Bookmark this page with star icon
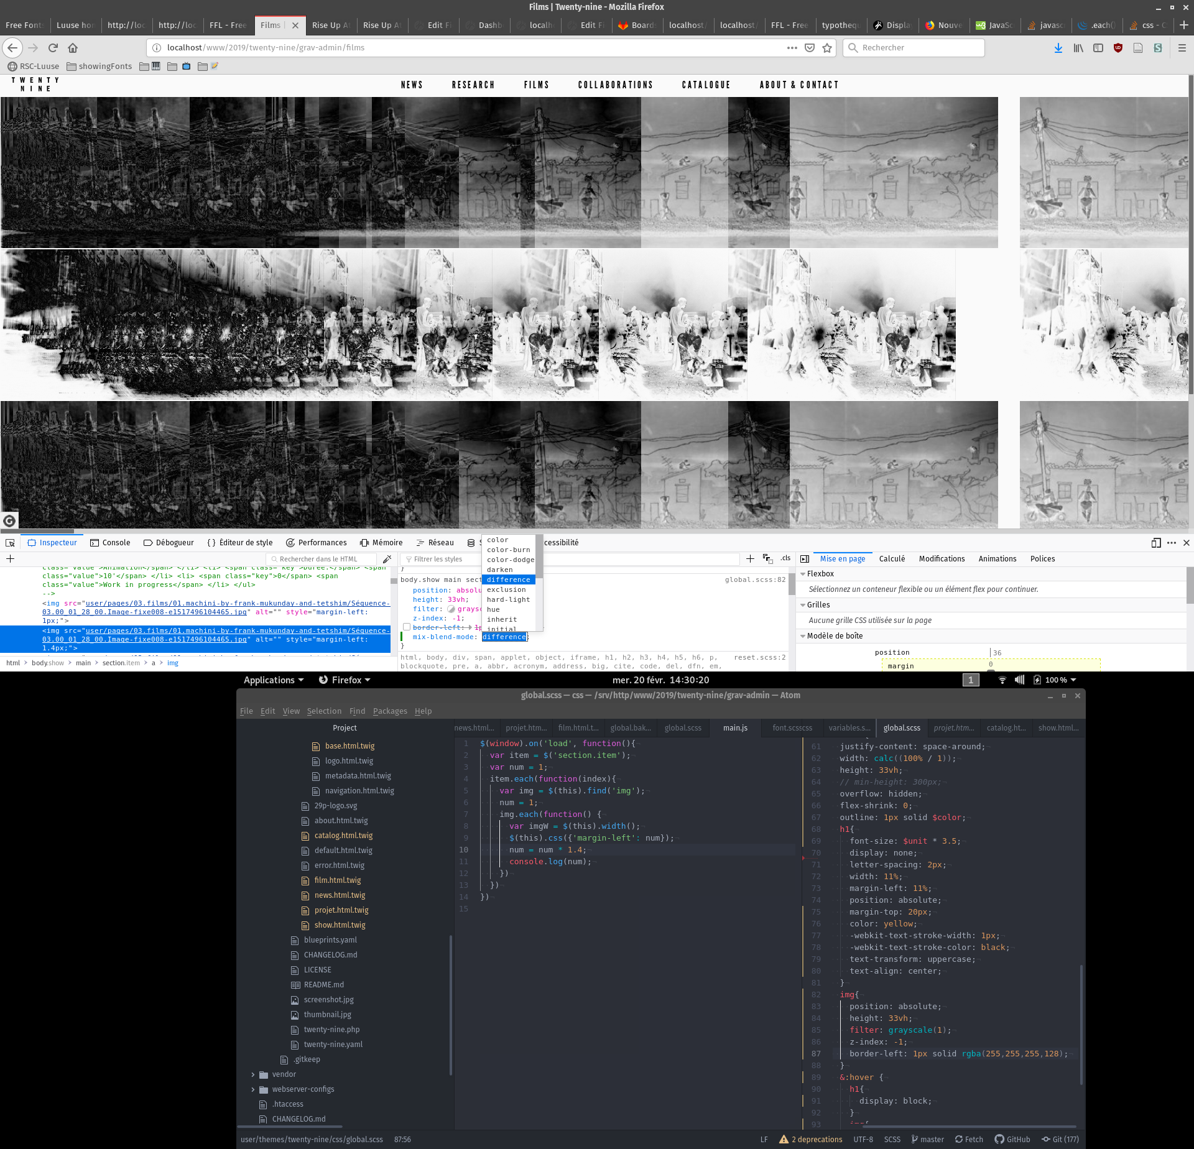This screenshot has width=1194, height=1149. [x=827, y=48]
